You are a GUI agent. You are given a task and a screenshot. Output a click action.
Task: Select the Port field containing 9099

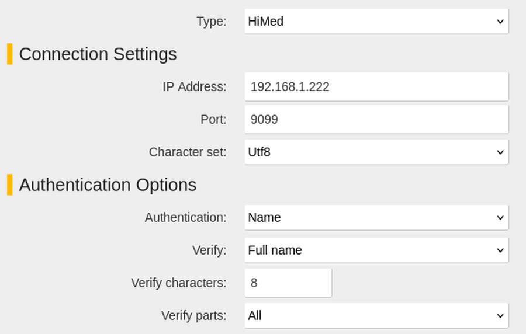point(376,120)
